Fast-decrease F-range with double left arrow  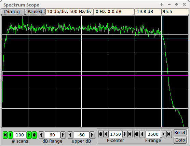pyautogui.click(x=137, y=134)
